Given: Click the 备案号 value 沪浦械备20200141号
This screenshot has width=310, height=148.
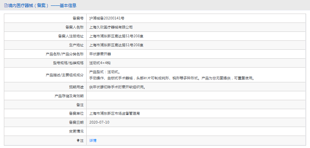Looking at the screenshot, I should pos(107,18).
